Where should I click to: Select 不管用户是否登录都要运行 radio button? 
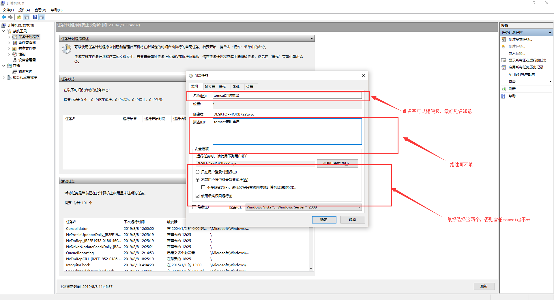(x=198, y=180)
